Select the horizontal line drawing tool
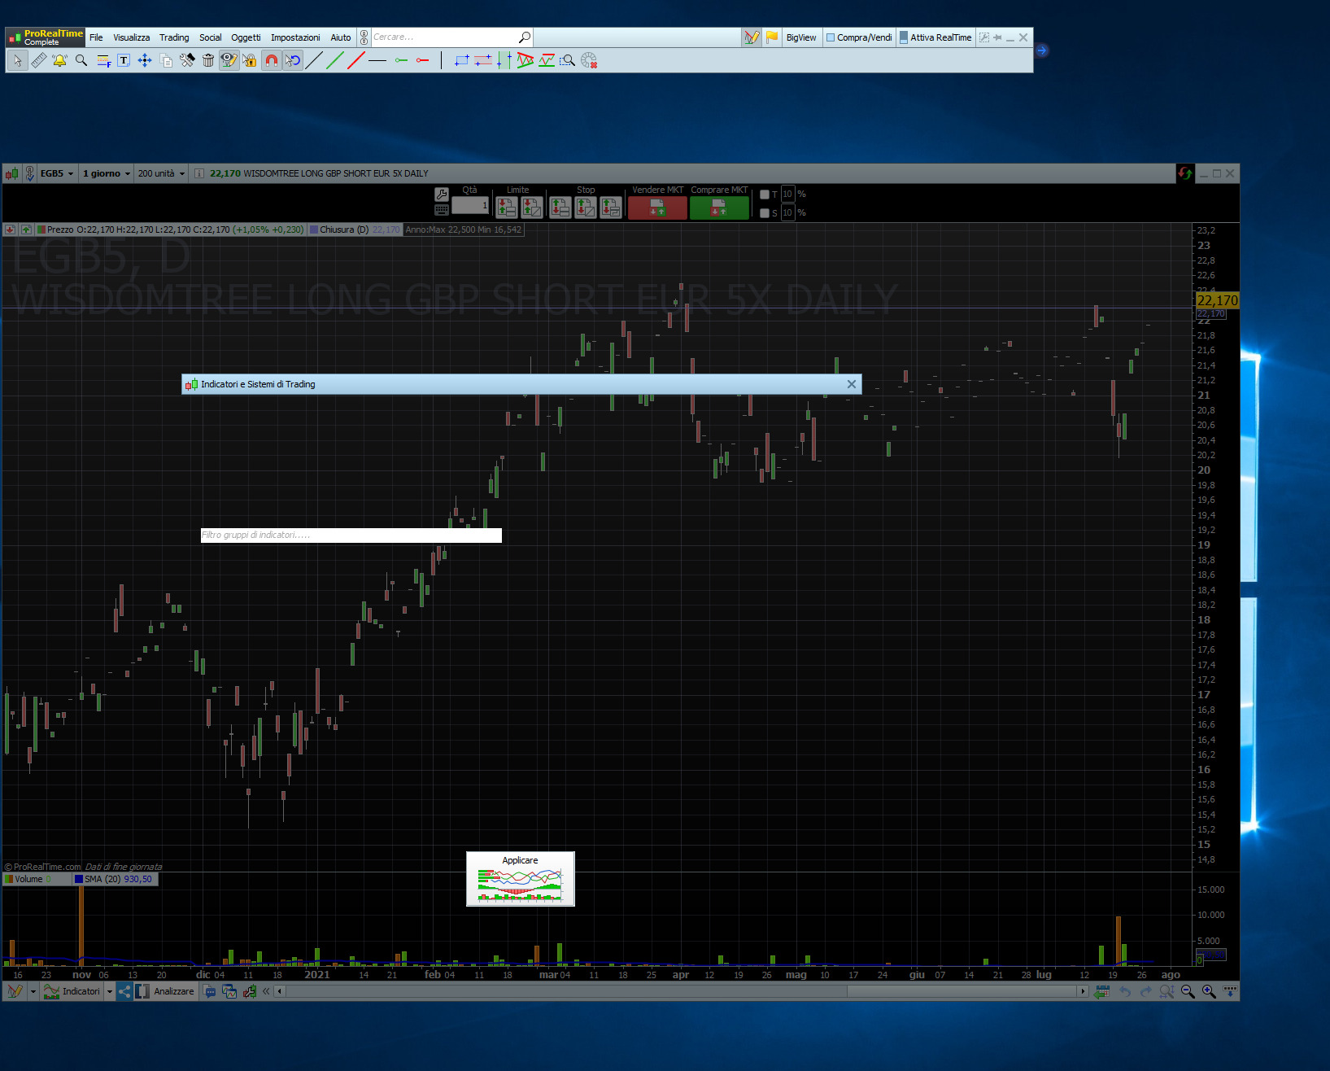This screenshot has width=1330, height=1071. coord(377,60)
